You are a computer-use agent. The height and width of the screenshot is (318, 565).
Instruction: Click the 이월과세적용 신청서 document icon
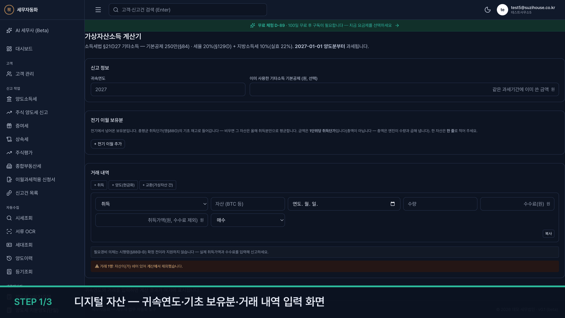tap(9, 179)
